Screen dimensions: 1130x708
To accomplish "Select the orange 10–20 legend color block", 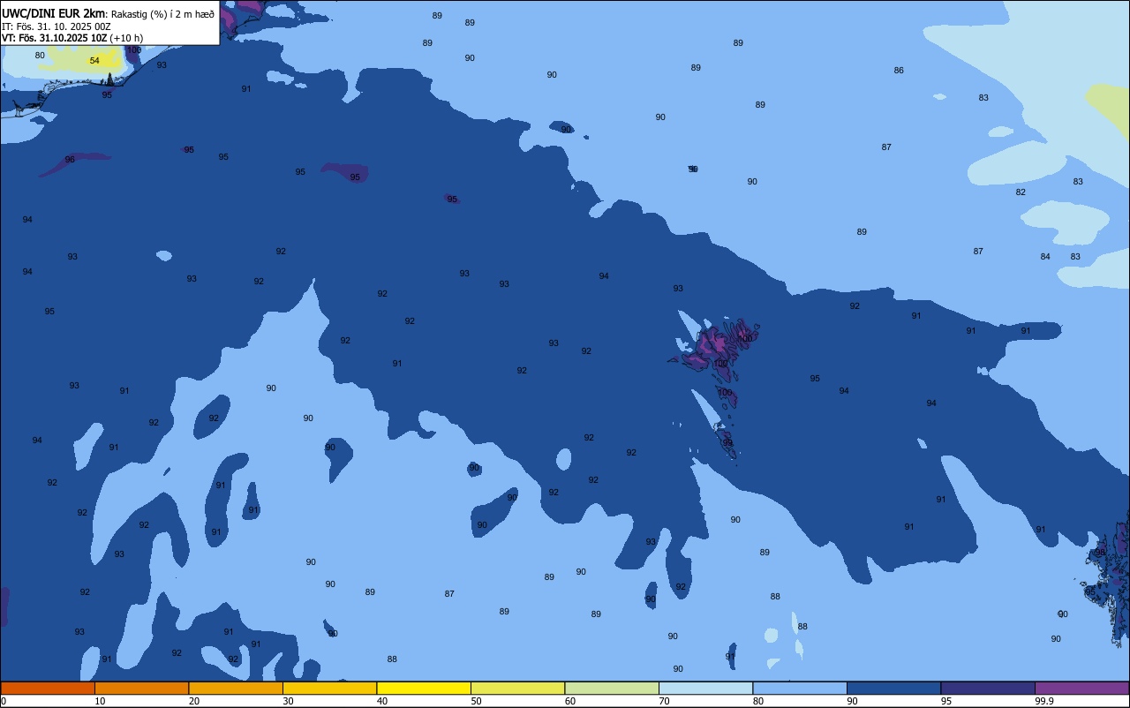I will tap(141, 688).
